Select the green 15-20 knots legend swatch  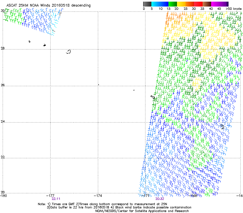(x=173, y=4)
